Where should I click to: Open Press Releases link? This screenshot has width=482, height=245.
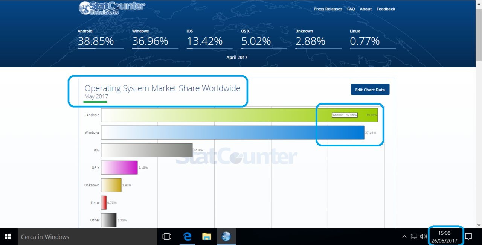(328, 9)
